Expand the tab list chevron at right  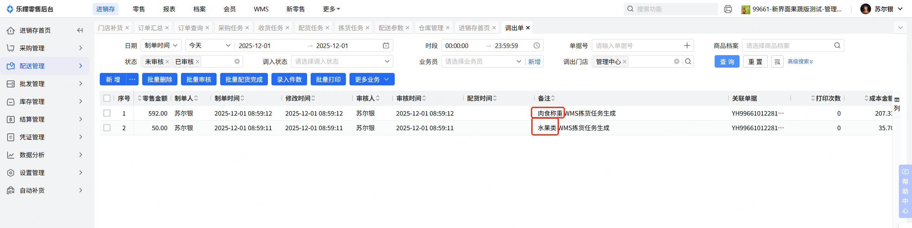point(901,28)
